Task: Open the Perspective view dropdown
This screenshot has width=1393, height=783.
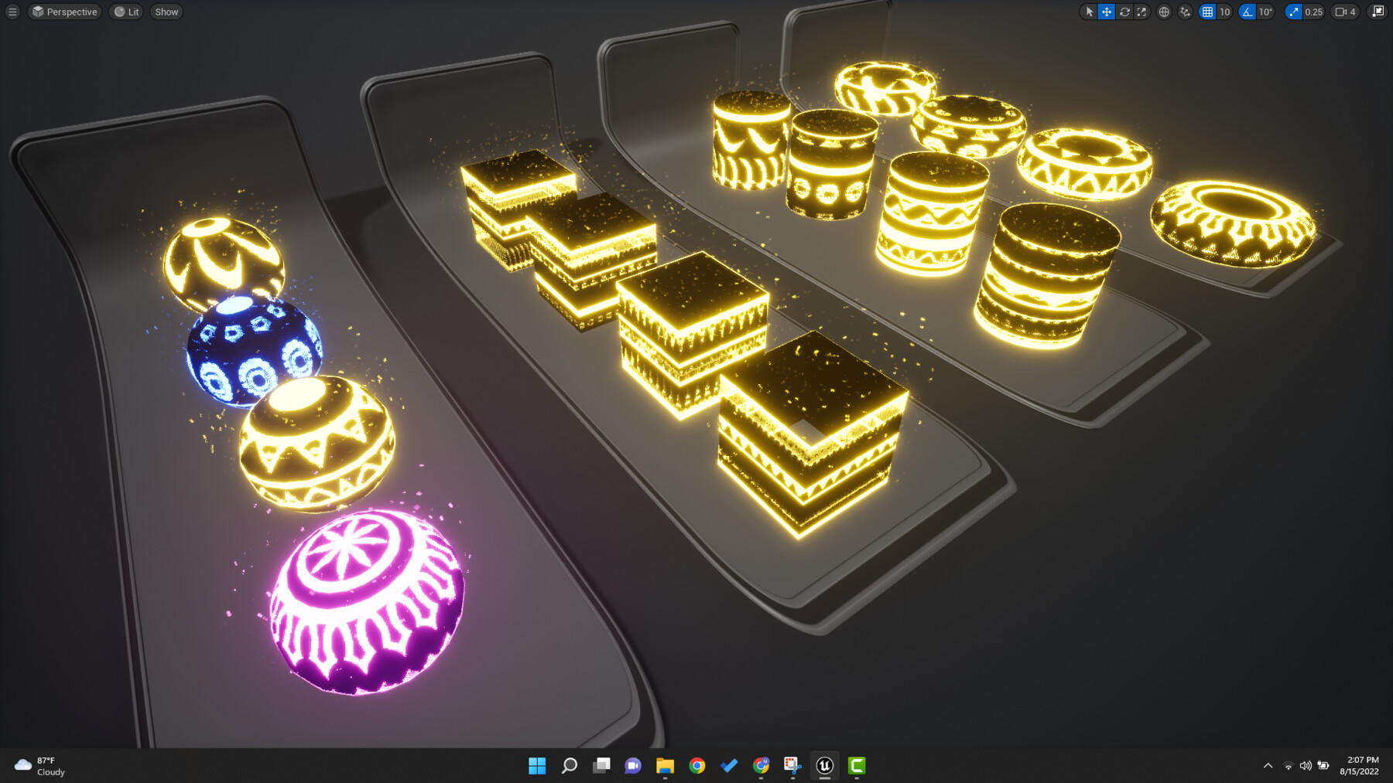Action: pyautogui.click(x=64, y=12)
